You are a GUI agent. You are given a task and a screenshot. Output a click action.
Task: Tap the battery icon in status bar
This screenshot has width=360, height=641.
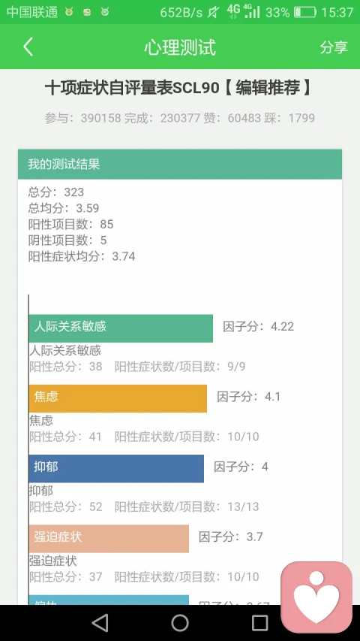pos(305,12)
